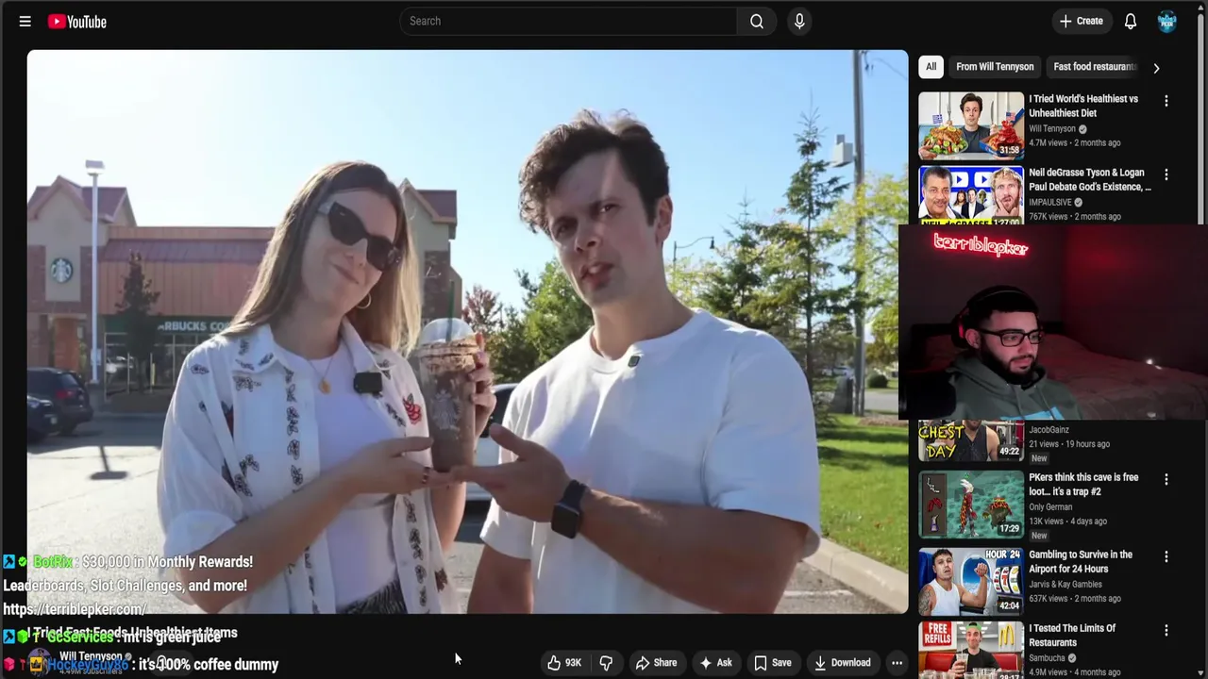Click the Create button
The height and width of the screenshot is (679, 1208).
[x=1081, y=21]
